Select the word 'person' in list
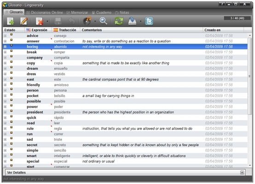255x184 pixels. point(33,90)
